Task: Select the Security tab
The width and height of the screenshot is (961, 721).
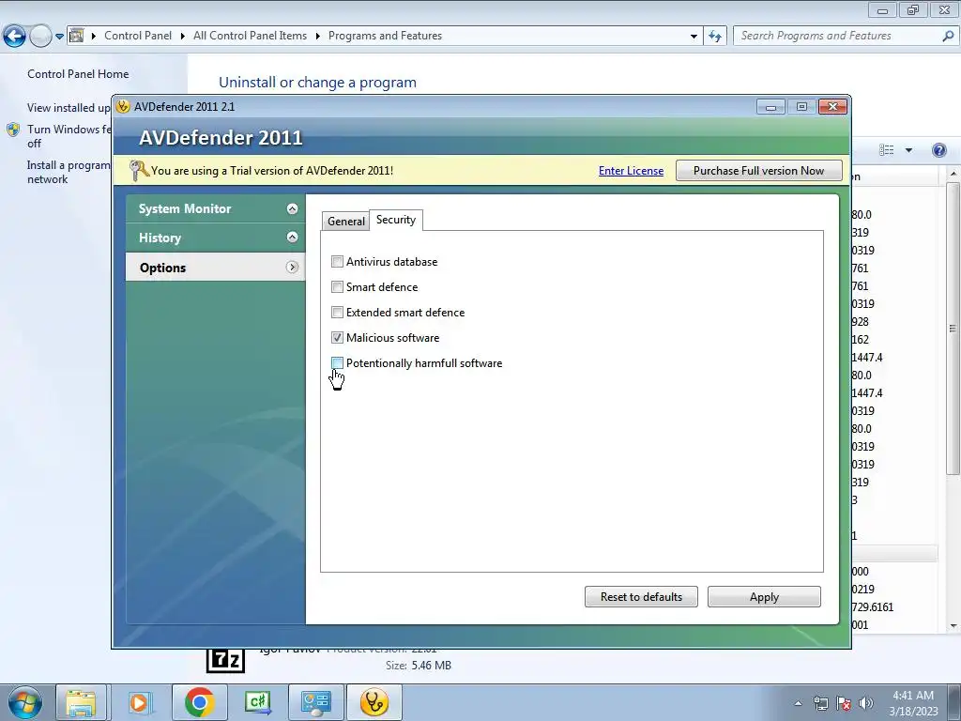Action: tap(396, 220)
